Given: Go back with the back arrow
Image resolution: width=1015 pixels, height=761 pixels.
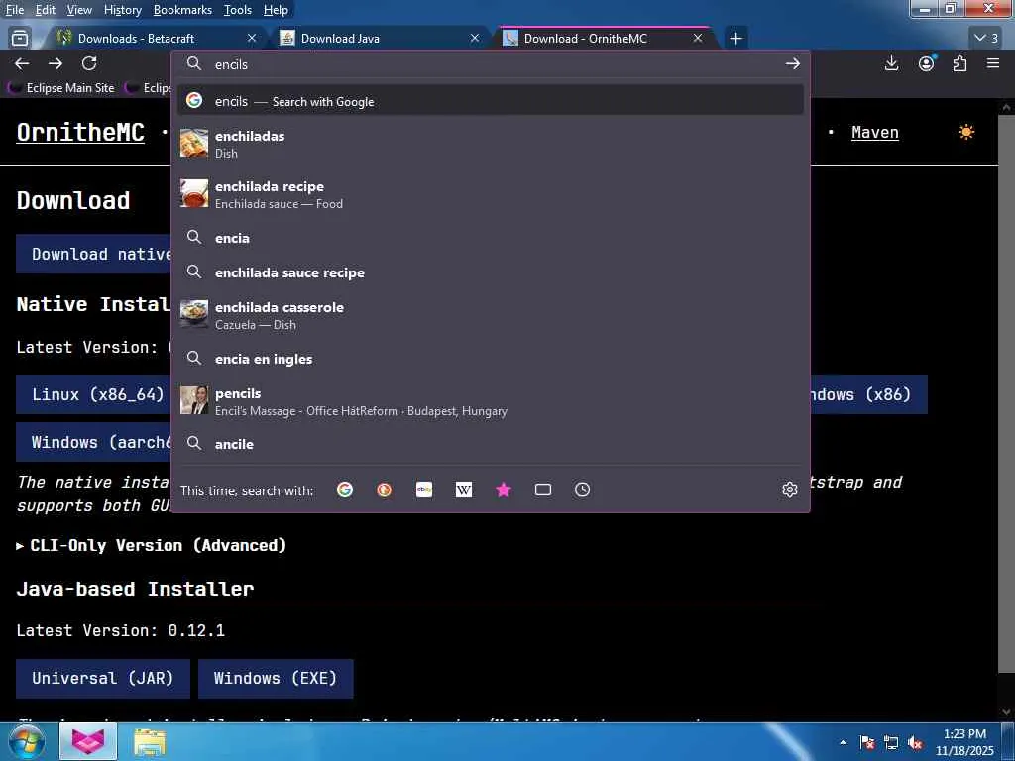Looking at the screenshot, I should point(22,63).
